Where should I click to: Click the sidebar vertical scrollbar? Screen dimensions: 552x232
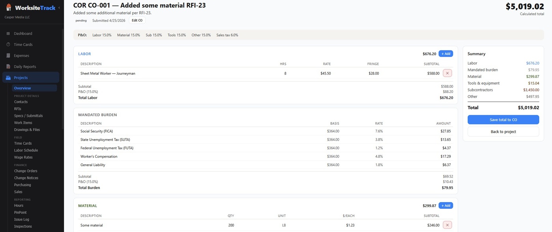[62, 79]
